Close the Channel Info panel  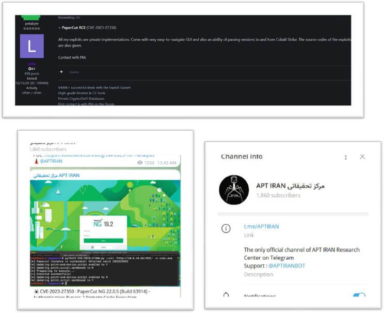[362, 157]
